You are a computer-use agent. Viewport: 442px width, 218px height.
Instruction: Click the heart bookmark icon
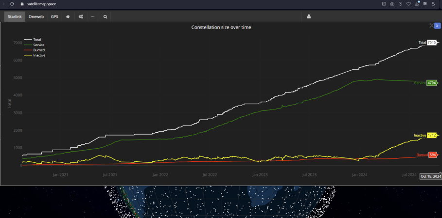click(x=408, y=4)
